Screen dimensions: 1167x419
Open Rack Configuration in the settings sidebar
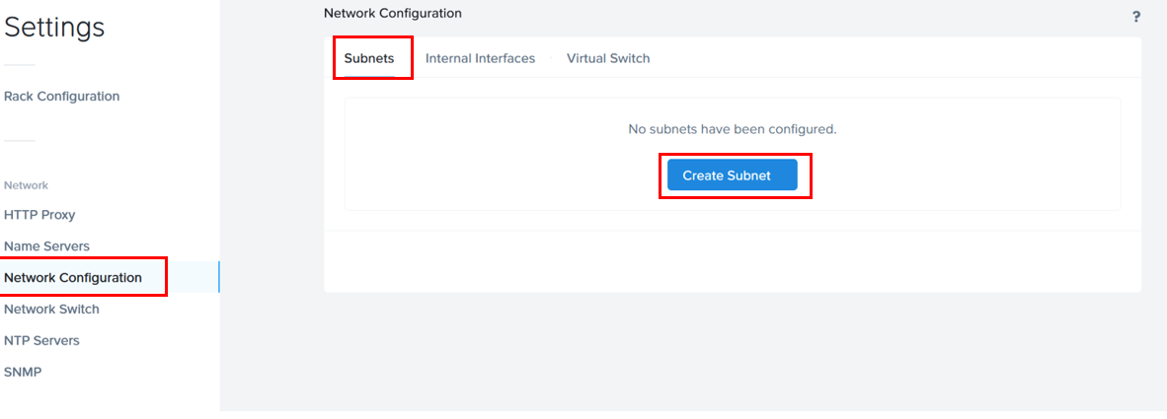[x=62, y=97]
